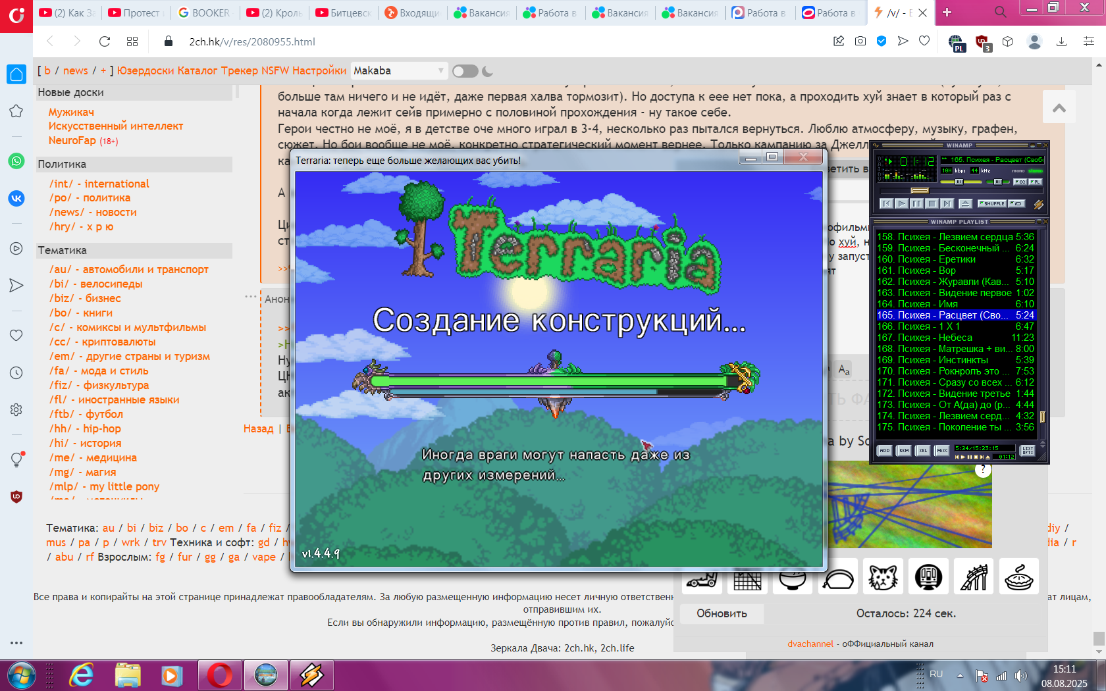Reload the page with refresh icon
Image resolution: width=1106 pixels, height=691 pixels.
click(x=104, y=41)
